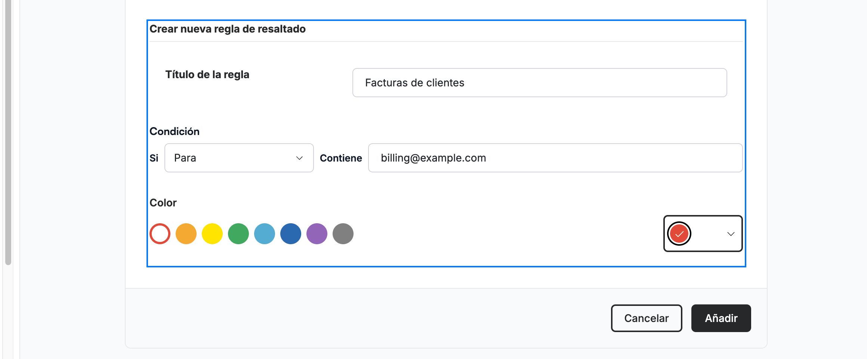Choose the light blue color swatch
The width and height of the screenshot is (867, 359).
coord(265,234)
